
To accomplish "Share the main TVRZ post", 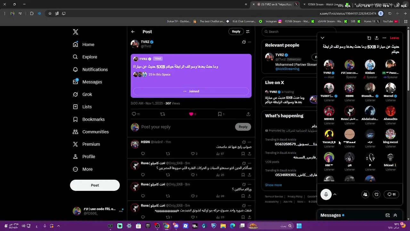I will pos(248,114).
